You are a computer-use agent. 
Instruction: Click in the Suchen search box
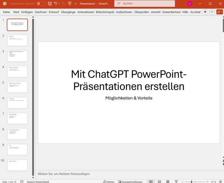(145, 3)
